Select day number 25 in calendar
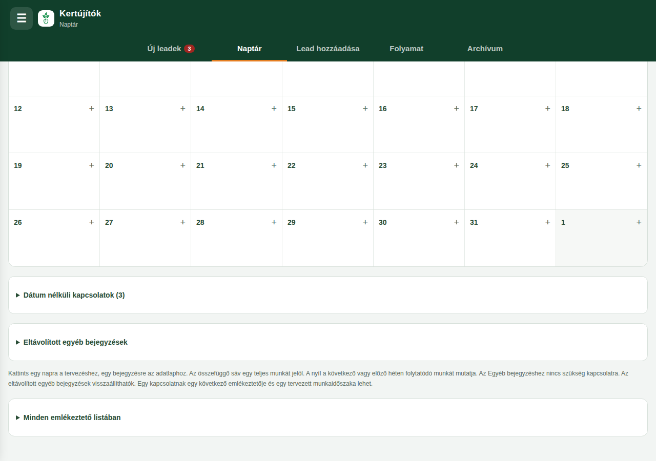This screenshot has width=656, height=461. click(x=565, y=165)
